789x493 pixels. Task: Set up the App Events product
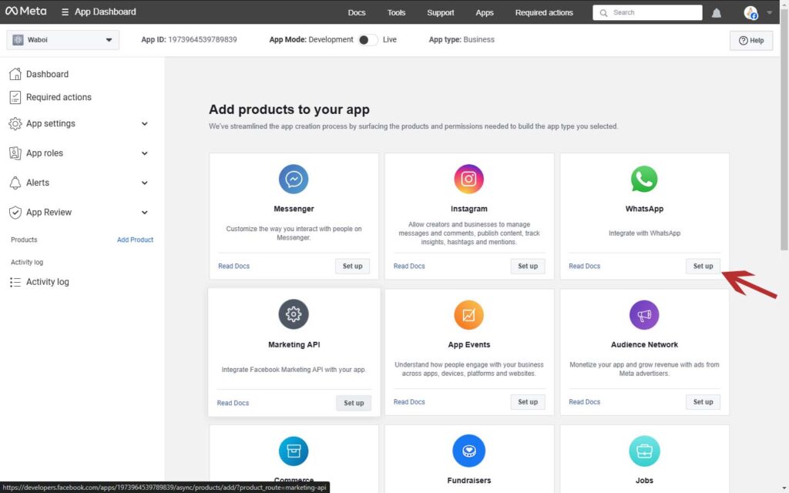coord(528,402)
